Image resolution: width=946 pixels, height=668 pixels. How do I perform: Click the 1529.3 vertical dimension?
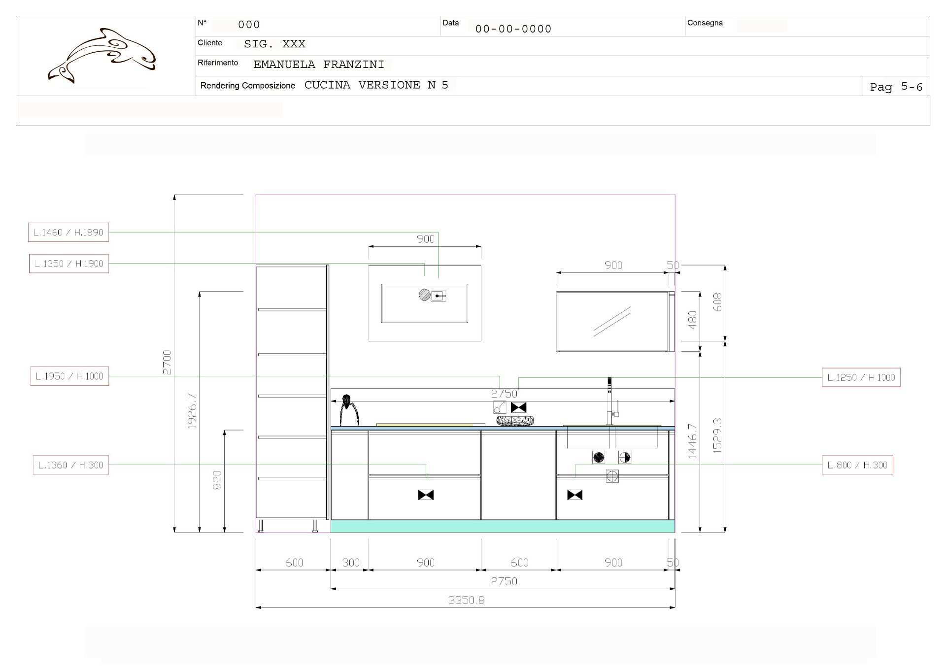(x=717, y=435)
